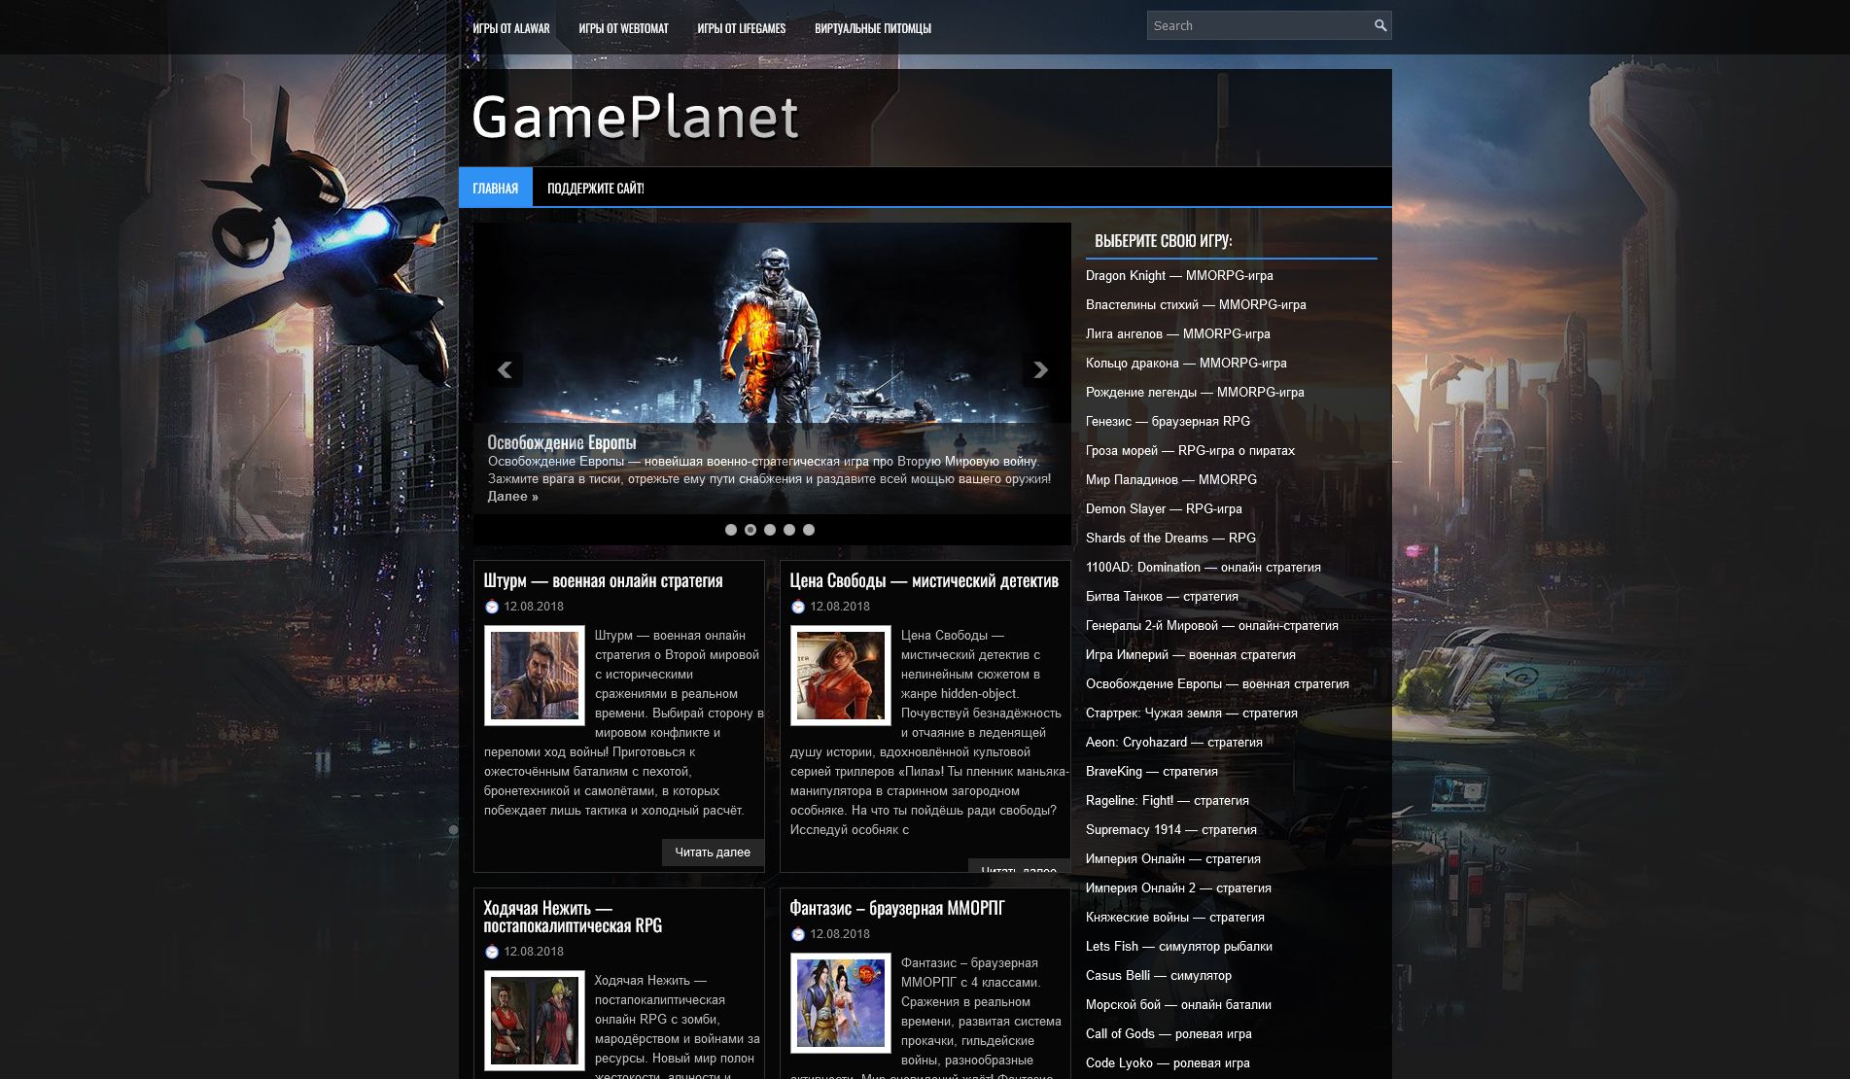1850x1079 pixels.
Task: Open Shards of the Dreams — RPG link
Action: [x=1170, y=538]
